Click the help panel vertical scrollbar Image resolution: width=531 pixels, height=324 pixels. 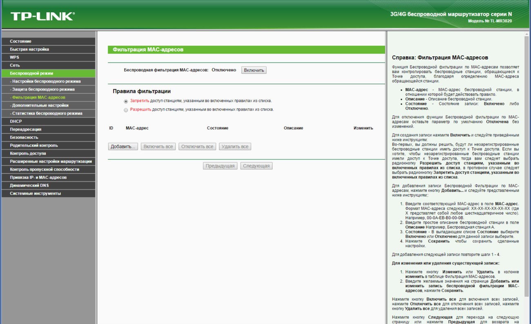click(527, 163)
